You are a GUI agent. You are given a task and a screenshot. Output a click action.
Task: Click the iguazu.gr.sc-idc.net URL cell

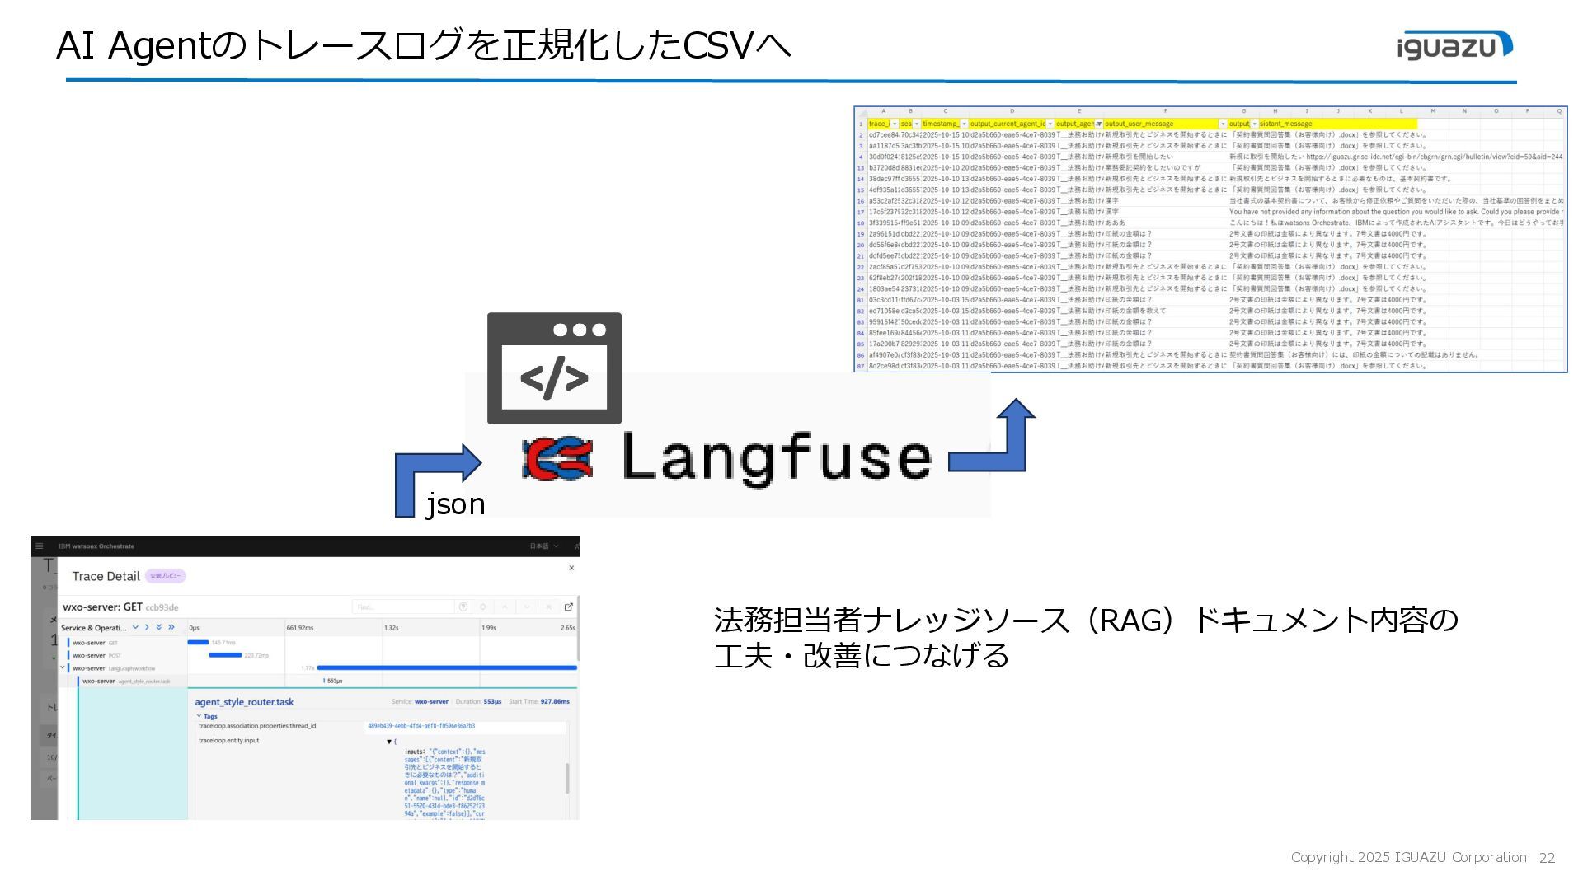[x=1396, y=157]
